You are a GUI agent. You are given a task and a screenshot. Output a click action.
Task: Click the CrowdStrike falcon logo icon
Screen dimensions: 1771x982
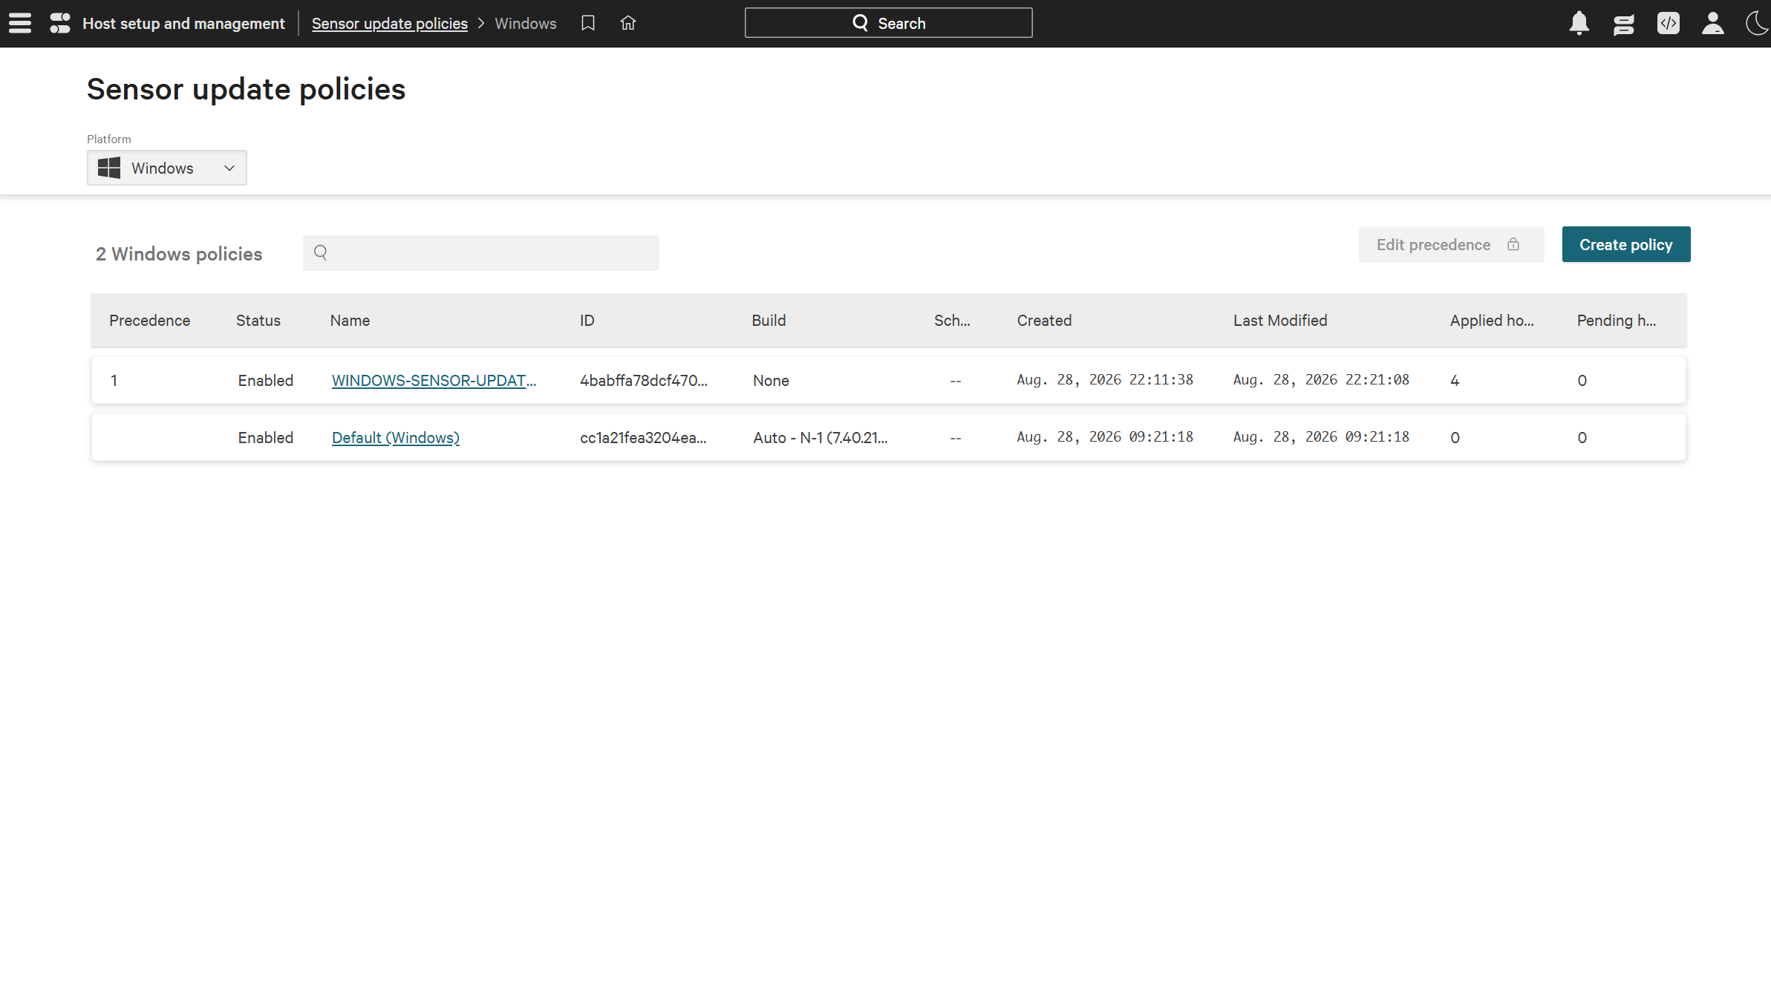click(60, 23)
